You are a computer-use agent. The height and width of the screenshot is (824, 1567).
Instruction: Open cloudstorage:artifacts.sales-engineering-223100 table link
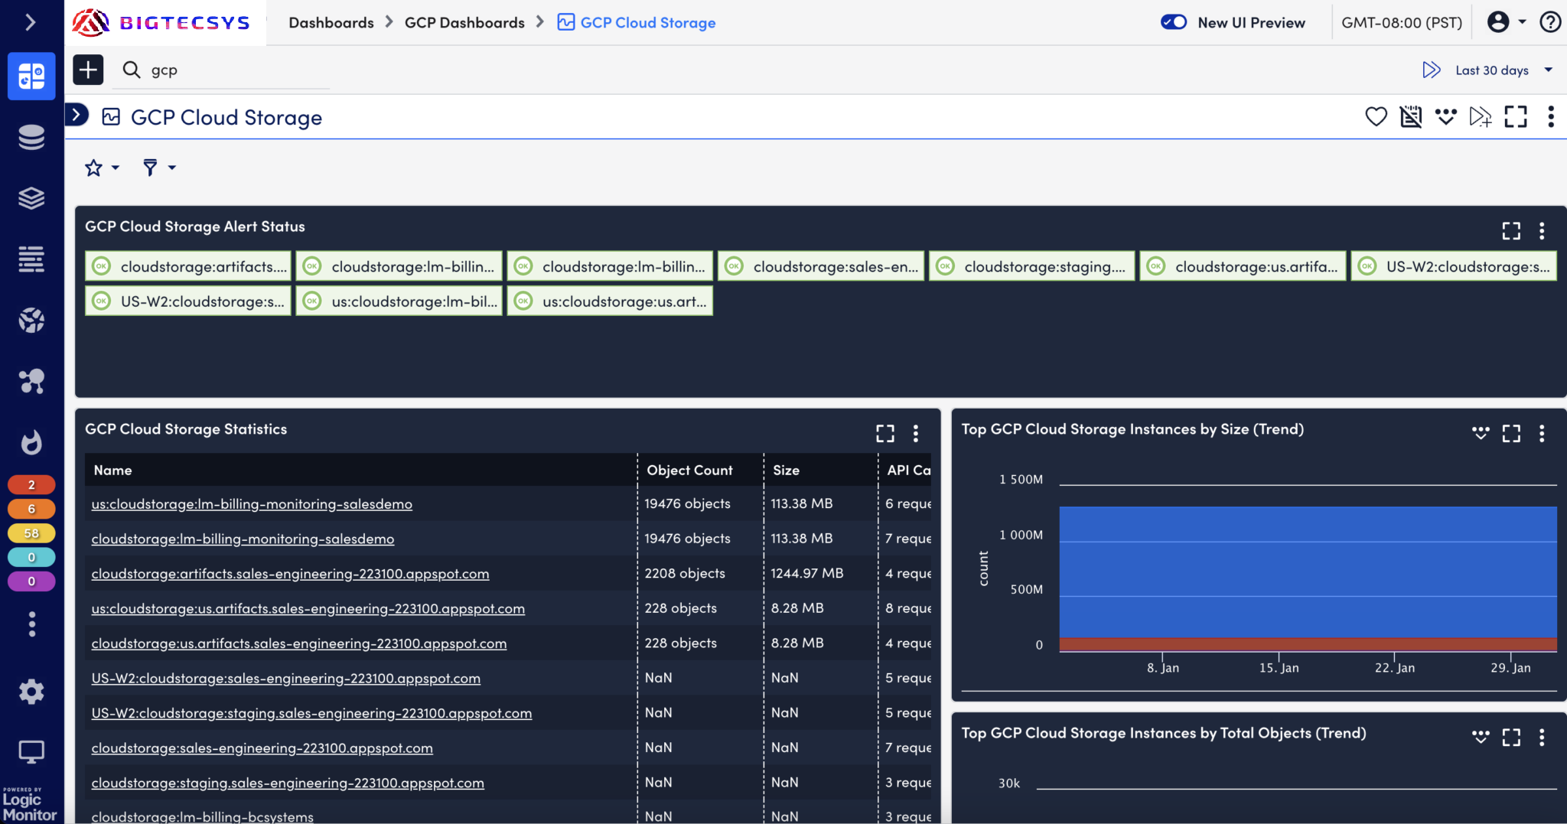coord(290,574)
